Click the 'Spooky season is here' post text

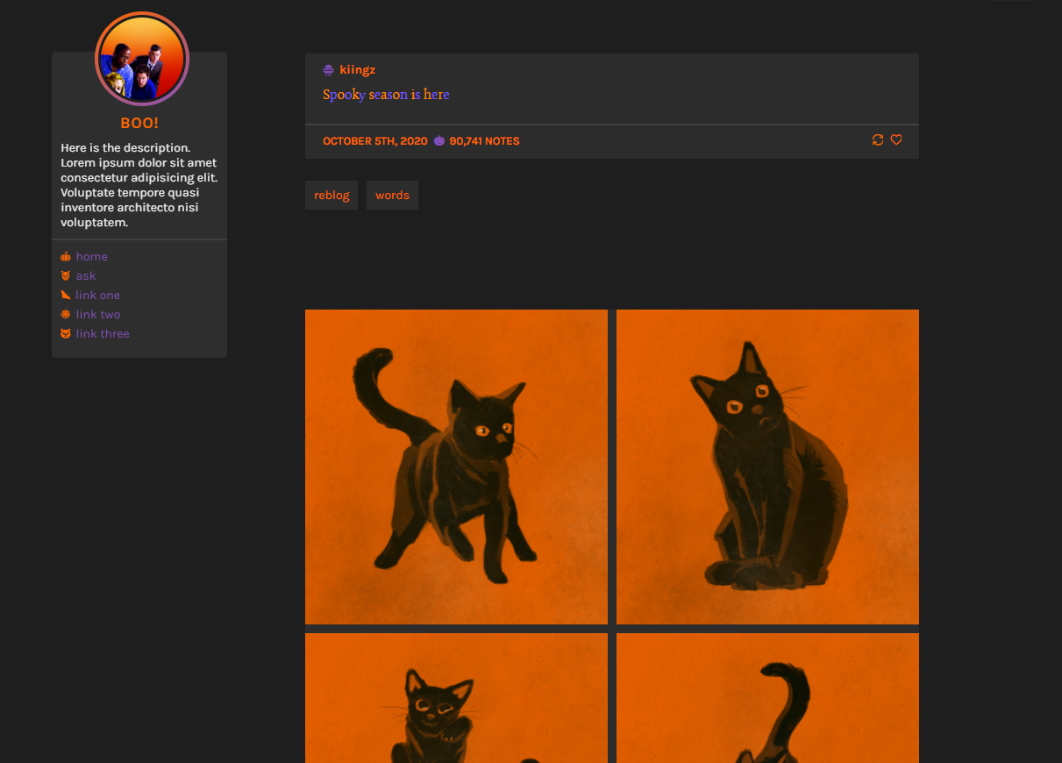coord(386,95)
